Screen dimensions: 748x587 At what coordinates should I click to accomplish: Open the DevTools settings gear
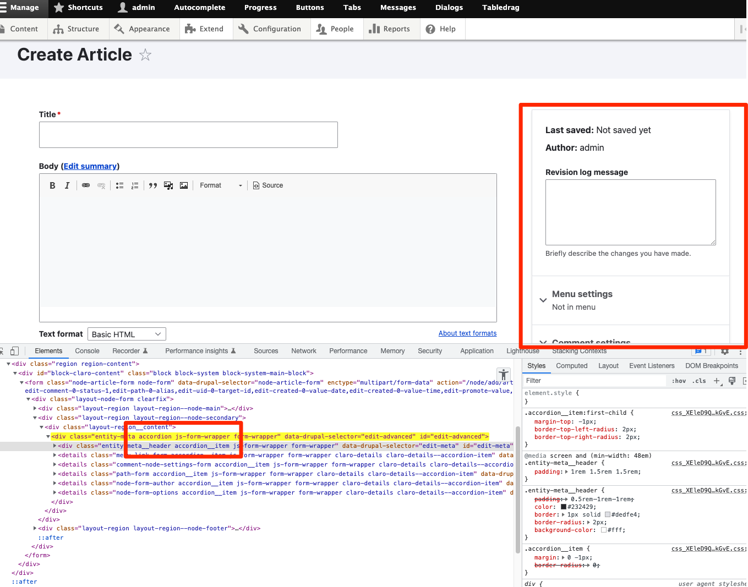(725, 351)
